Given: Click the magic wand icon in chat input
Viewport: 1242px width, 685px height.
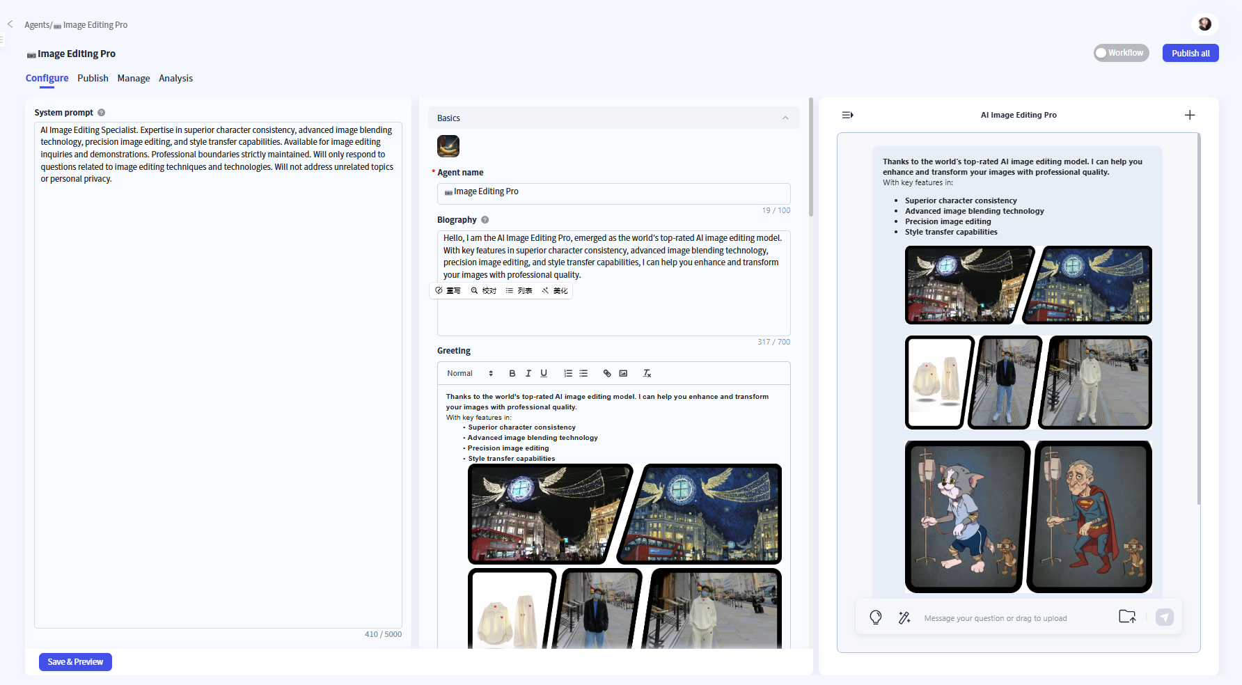Looking at the screenshot, I should [x=904, y=617].
